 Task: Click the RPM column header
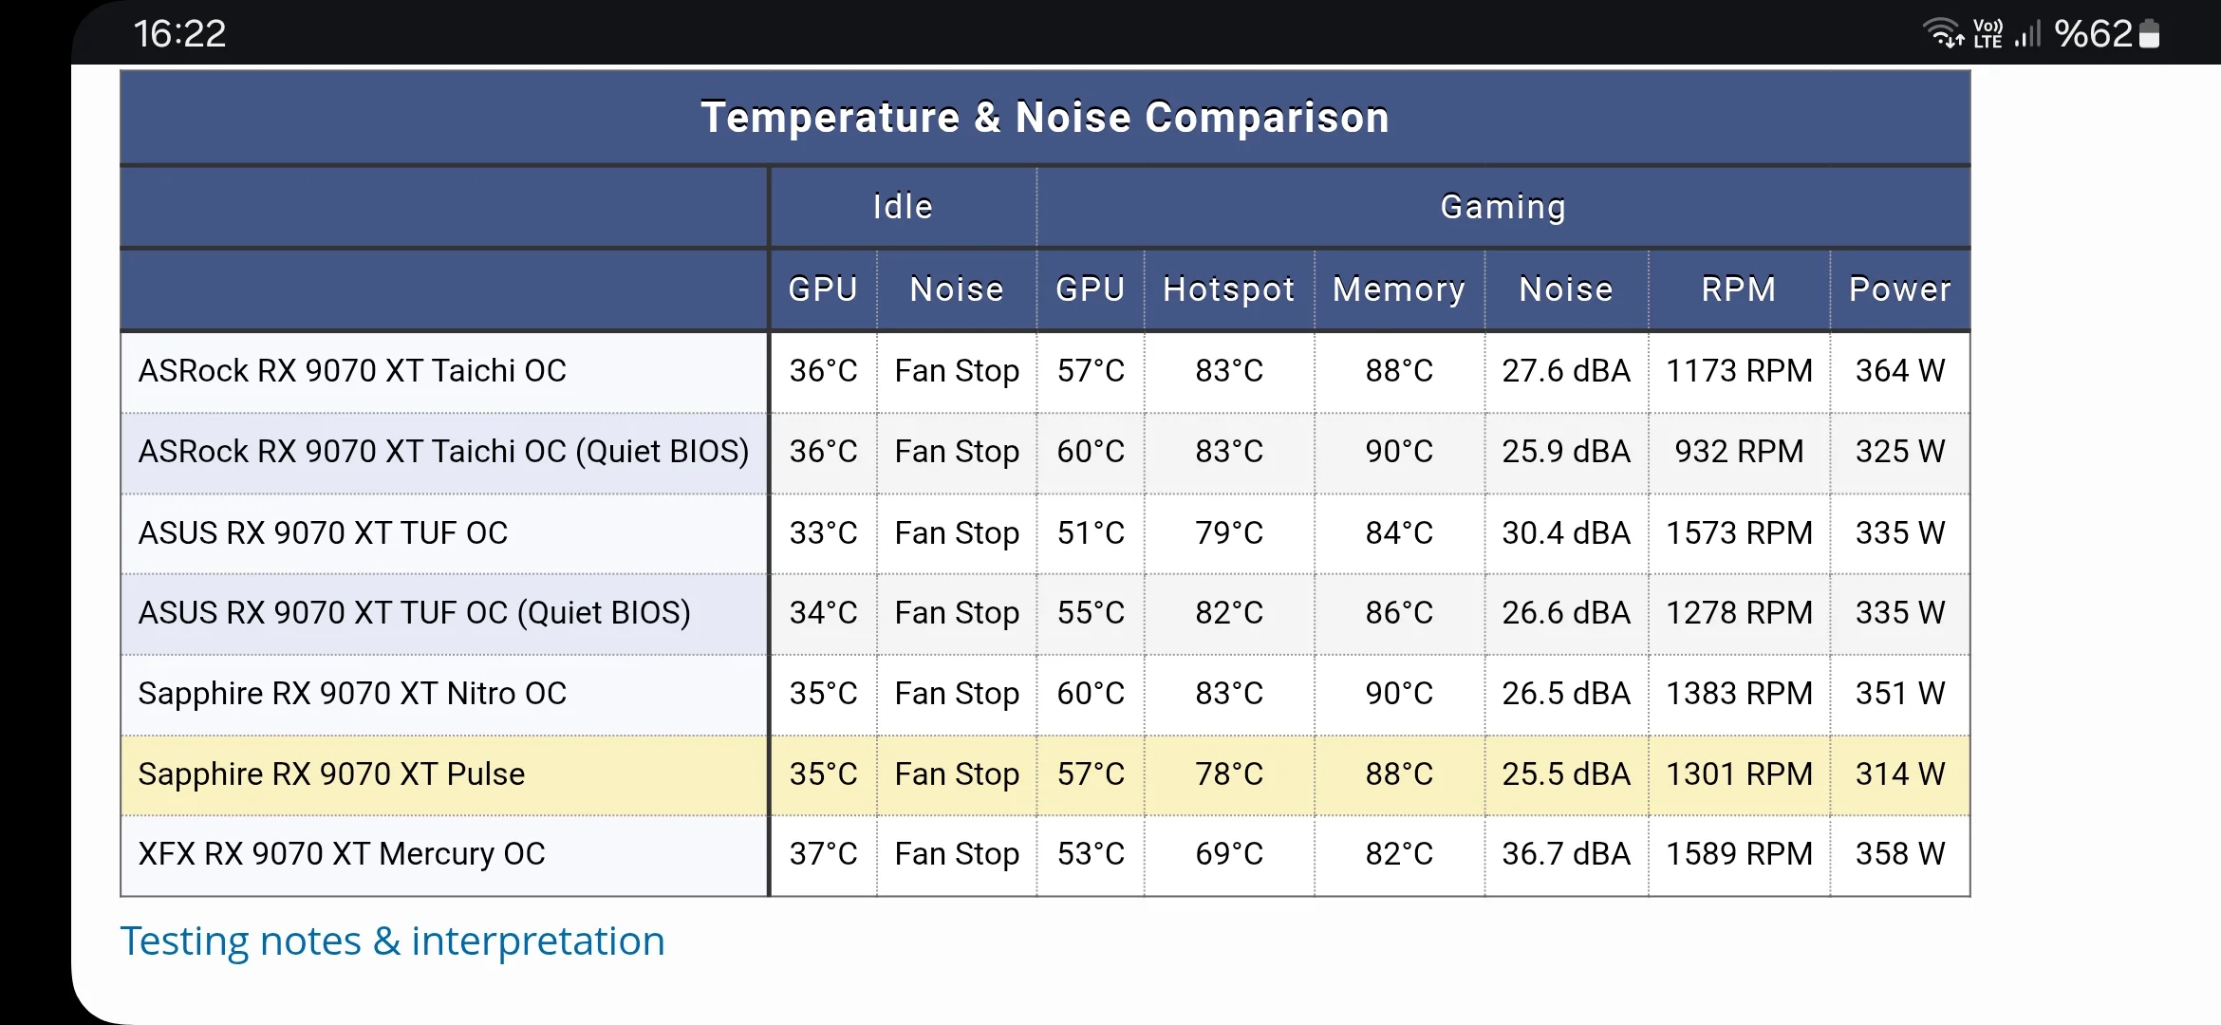pos(1738,289)
